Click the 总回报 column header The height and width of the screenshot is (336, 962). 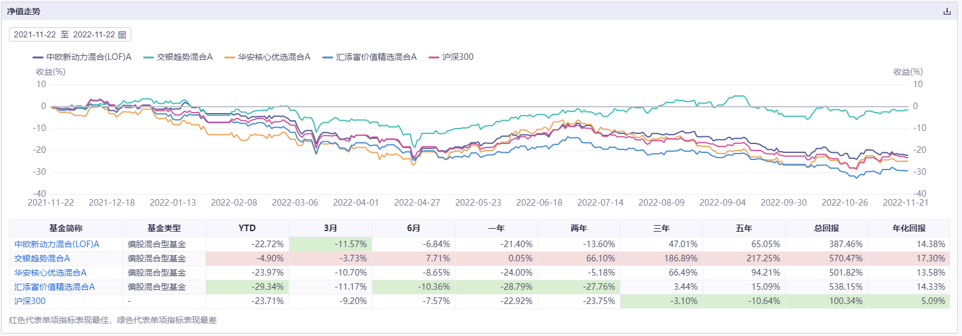[826, 228]
